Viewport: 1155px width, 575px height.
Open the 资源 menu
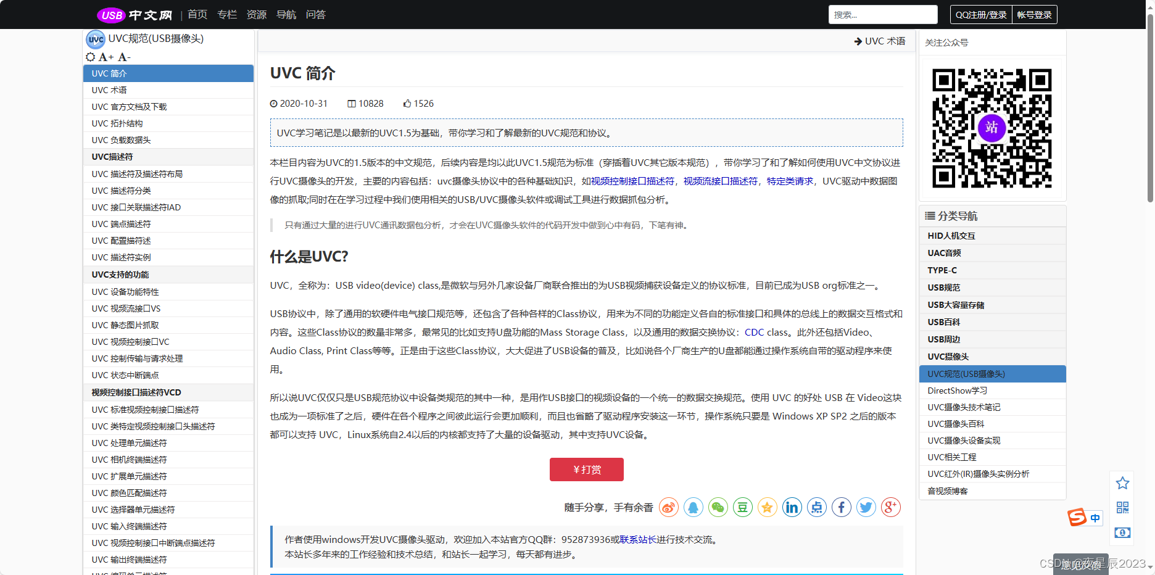click(257, 14)
